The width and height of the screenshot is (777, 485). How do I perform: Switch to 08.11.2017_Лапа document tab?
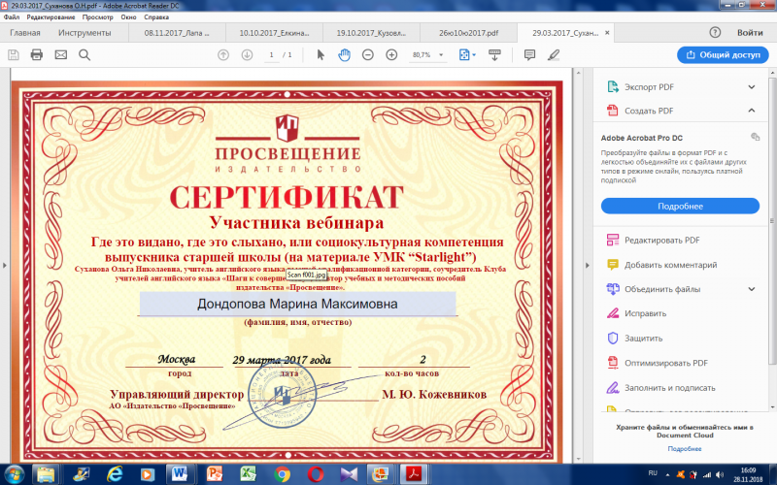[177, 33]
